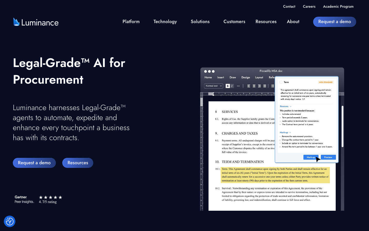The width and height of the screenshot is (369, 231).
Task: Switch to the Insert tab
Action: (221, 77)
